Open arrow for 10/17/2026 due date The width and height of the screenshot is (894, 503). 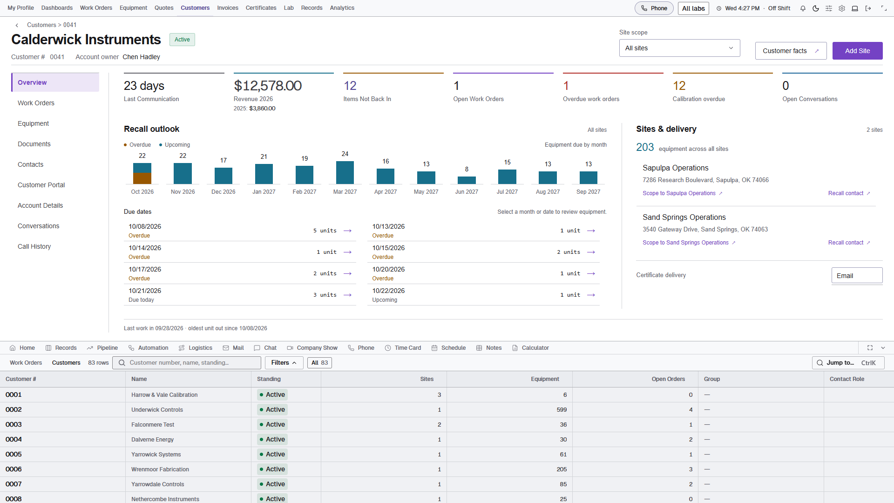(347, 273)
